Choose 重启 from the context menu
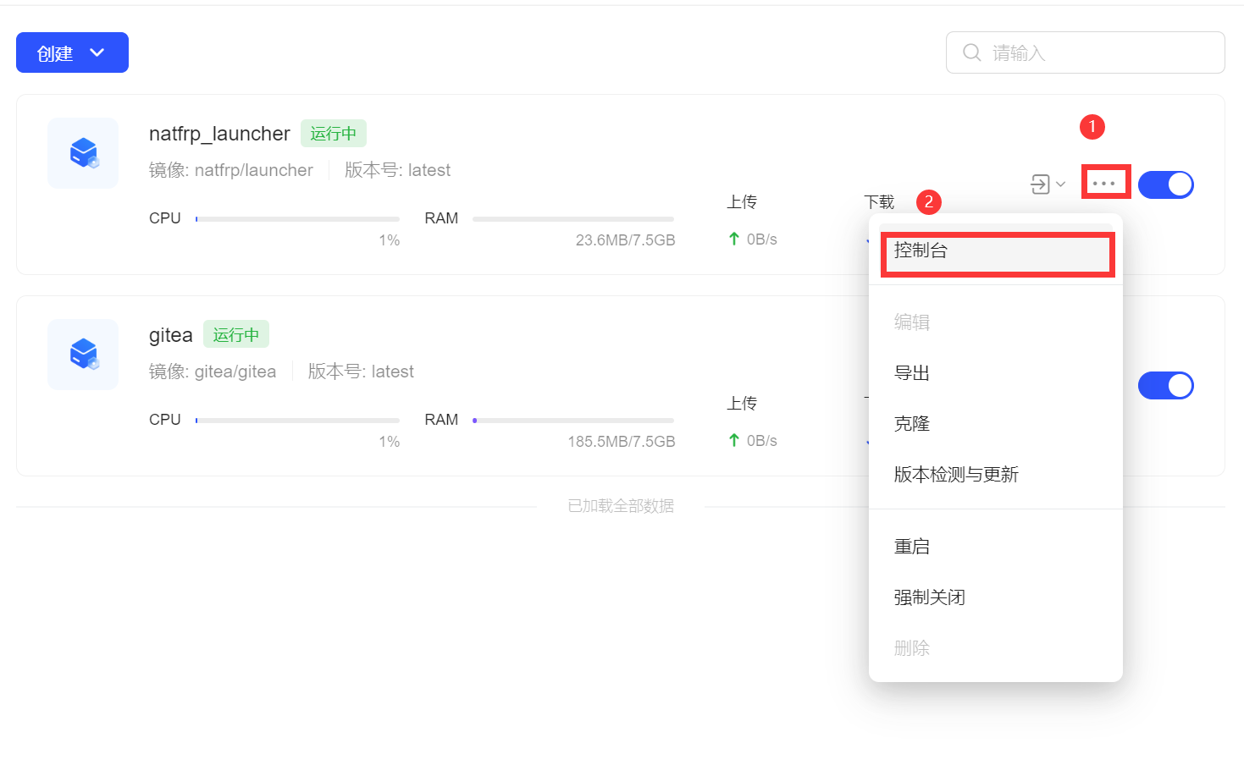 (x=996, y=547)
